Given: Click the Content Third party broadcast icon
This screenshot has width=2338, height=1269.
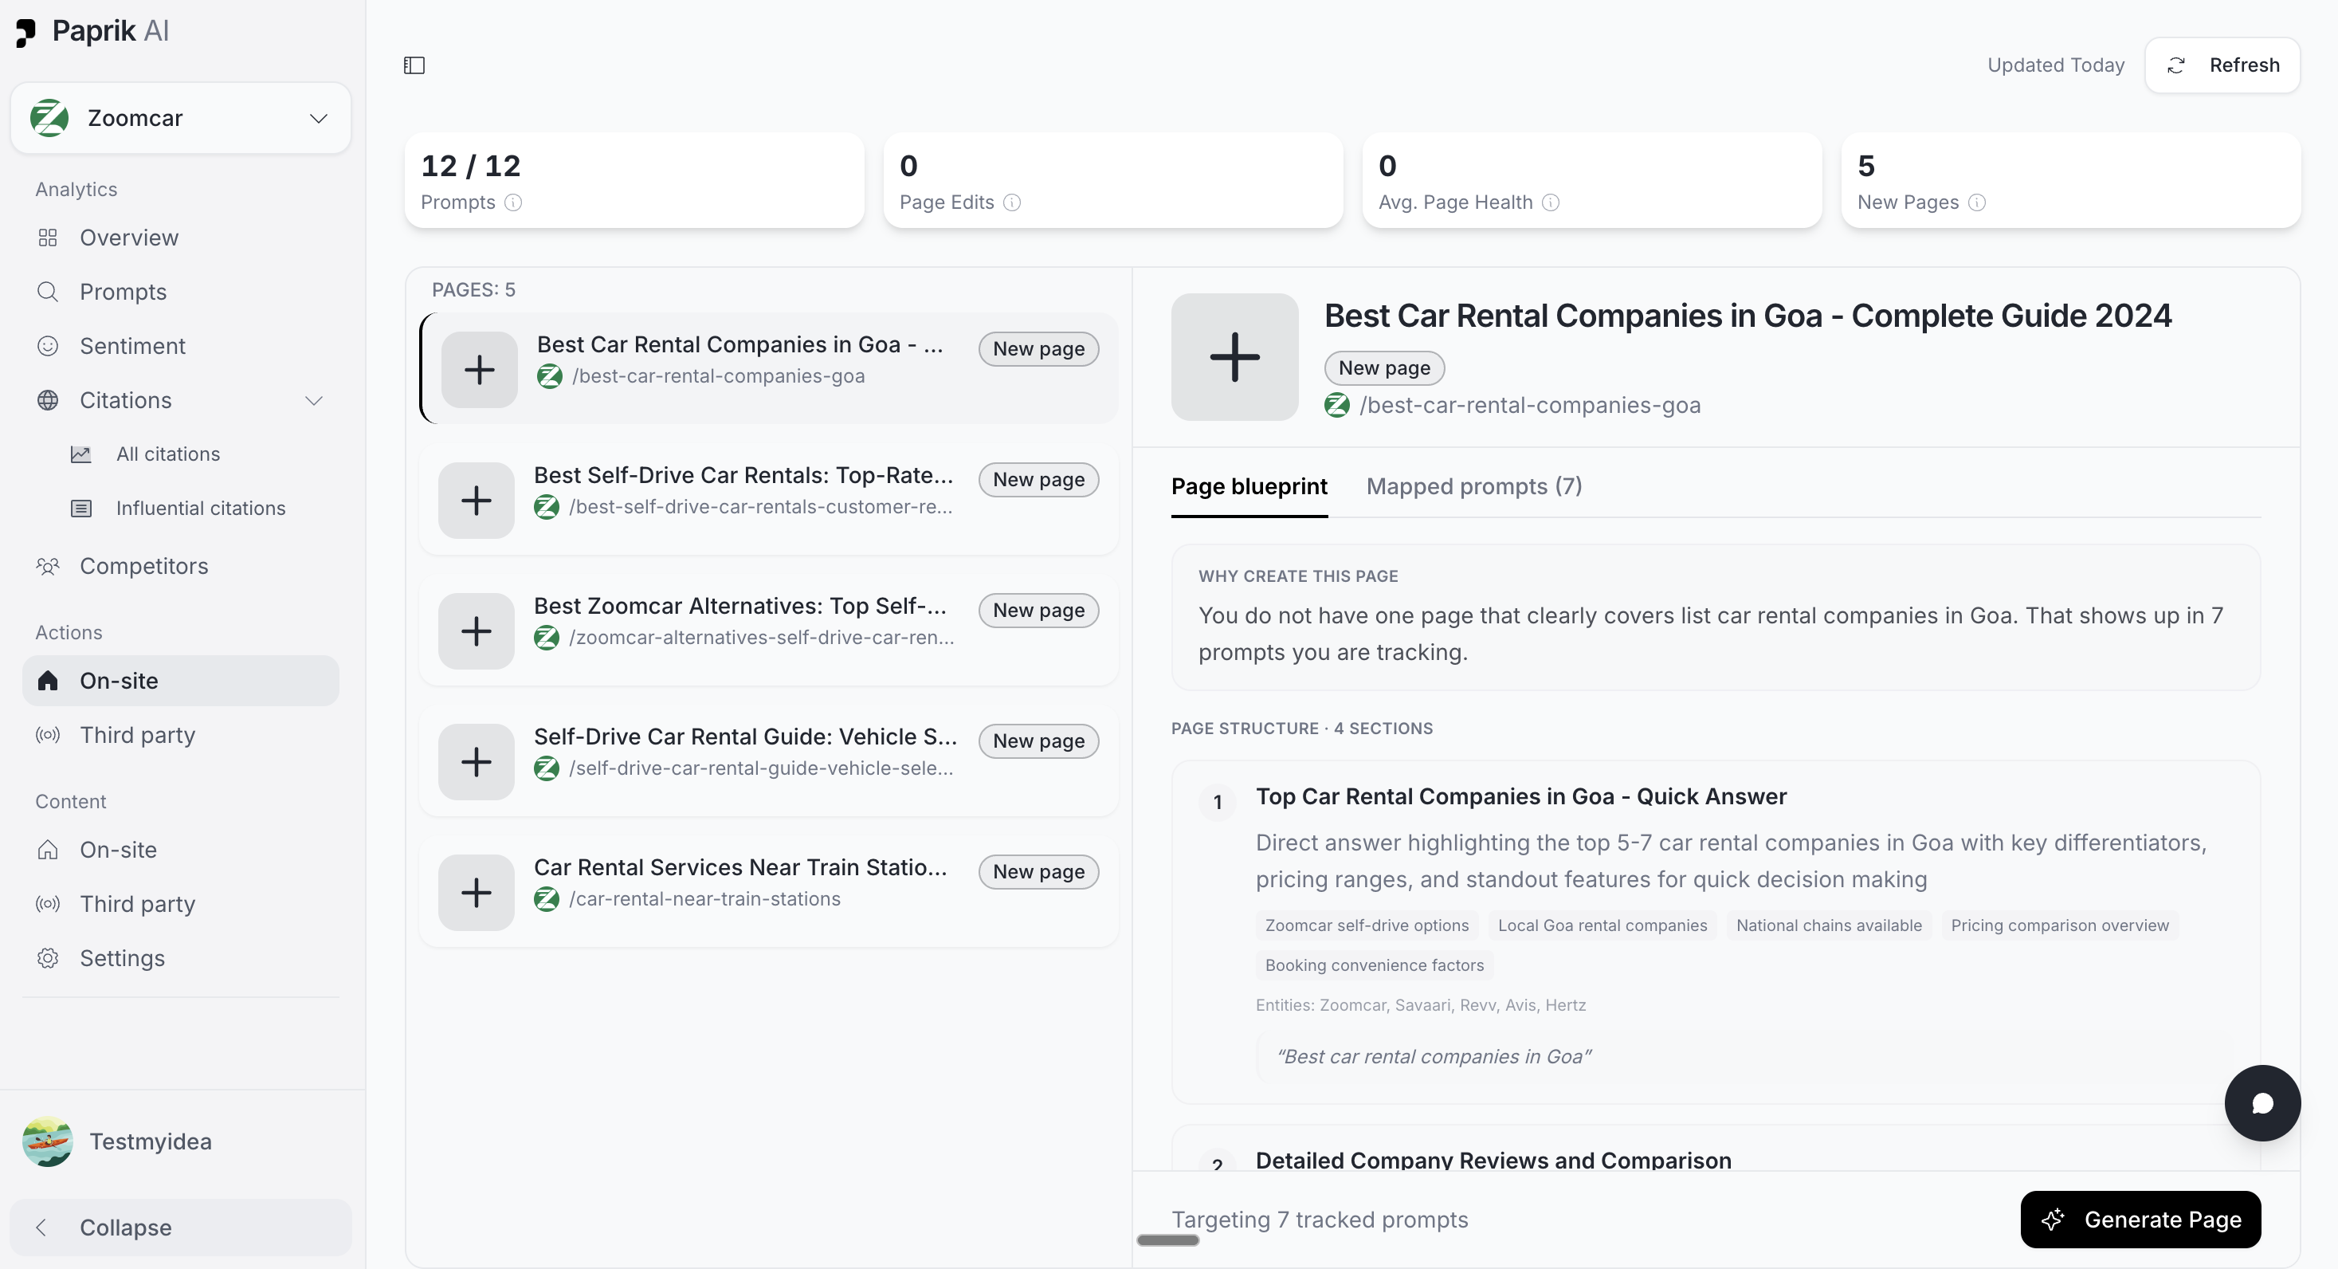Looking at the screenshot, I should (x=48, y=904).
